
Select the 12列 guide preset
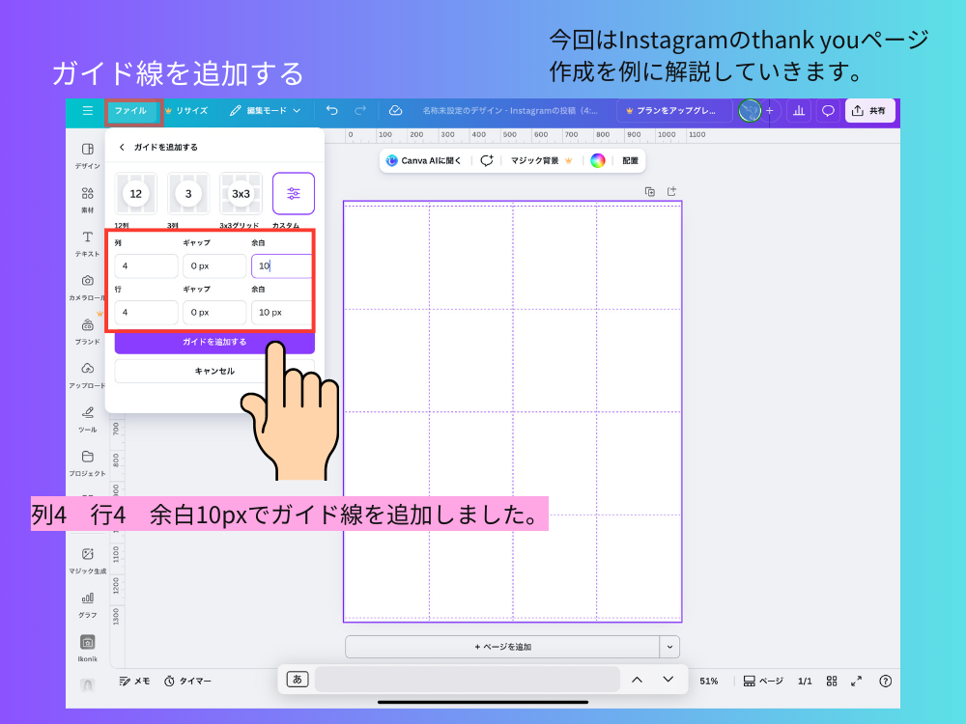click(x=135, y=193)
